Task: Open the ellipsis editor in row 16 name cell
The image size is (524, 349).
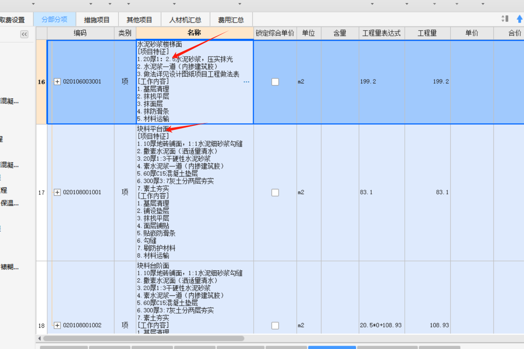Action: [246, 82]
